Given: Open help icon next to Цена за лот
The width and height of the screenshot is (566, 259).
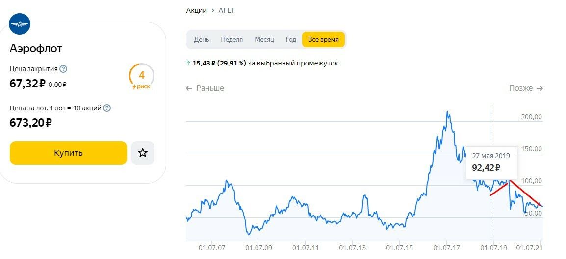Looking at the screenshot, I should point(107,108).
